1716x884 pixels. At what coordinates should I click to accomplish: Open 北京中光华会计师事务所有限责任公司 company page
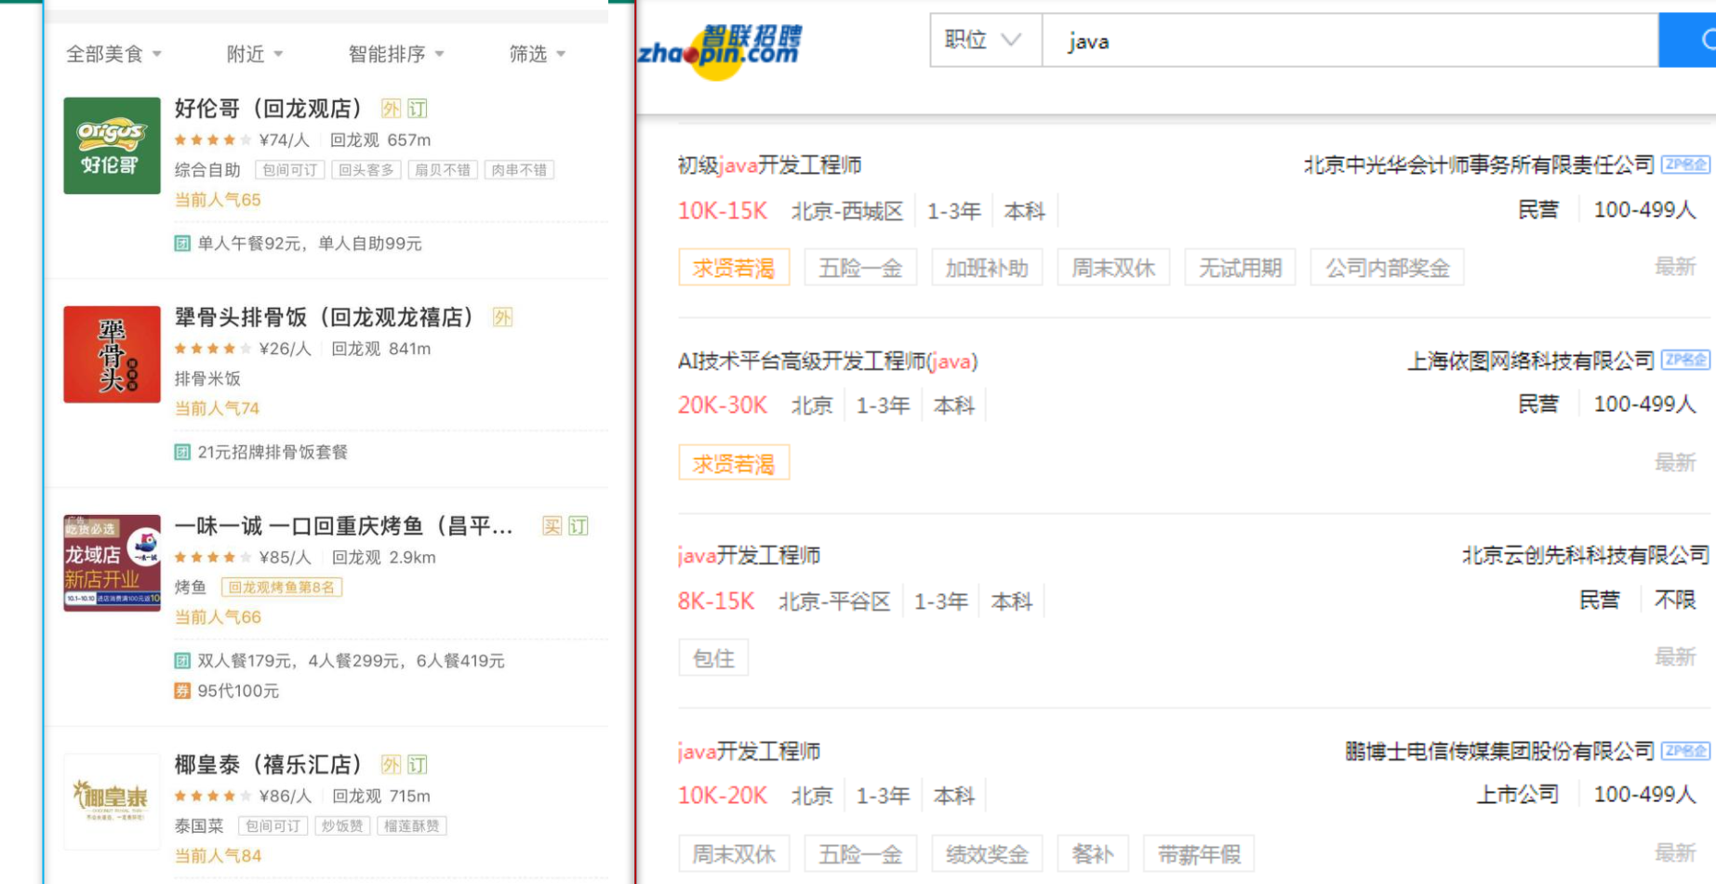1479,165
